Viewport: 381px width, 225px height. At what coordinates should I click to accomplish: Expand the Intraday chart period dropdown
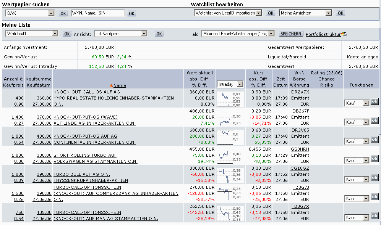(x=240, y=84)
